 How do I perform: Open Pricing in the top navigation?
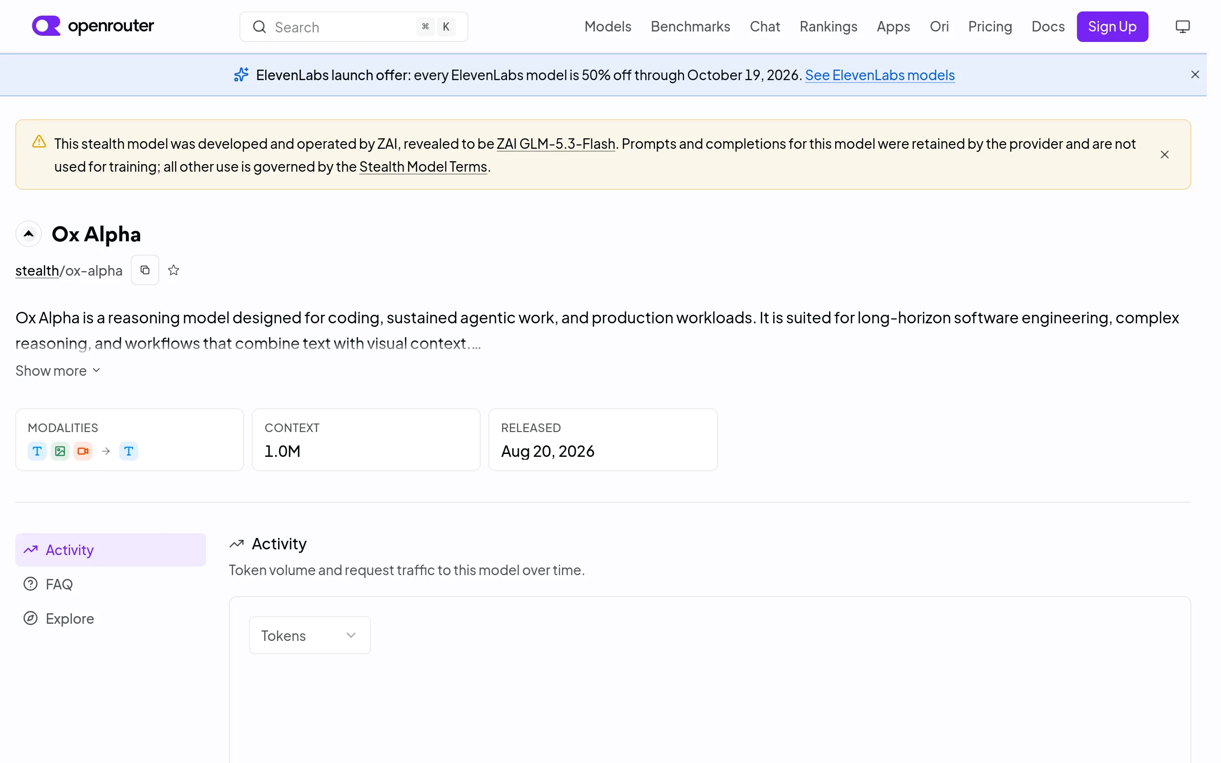tap(990, 27)
